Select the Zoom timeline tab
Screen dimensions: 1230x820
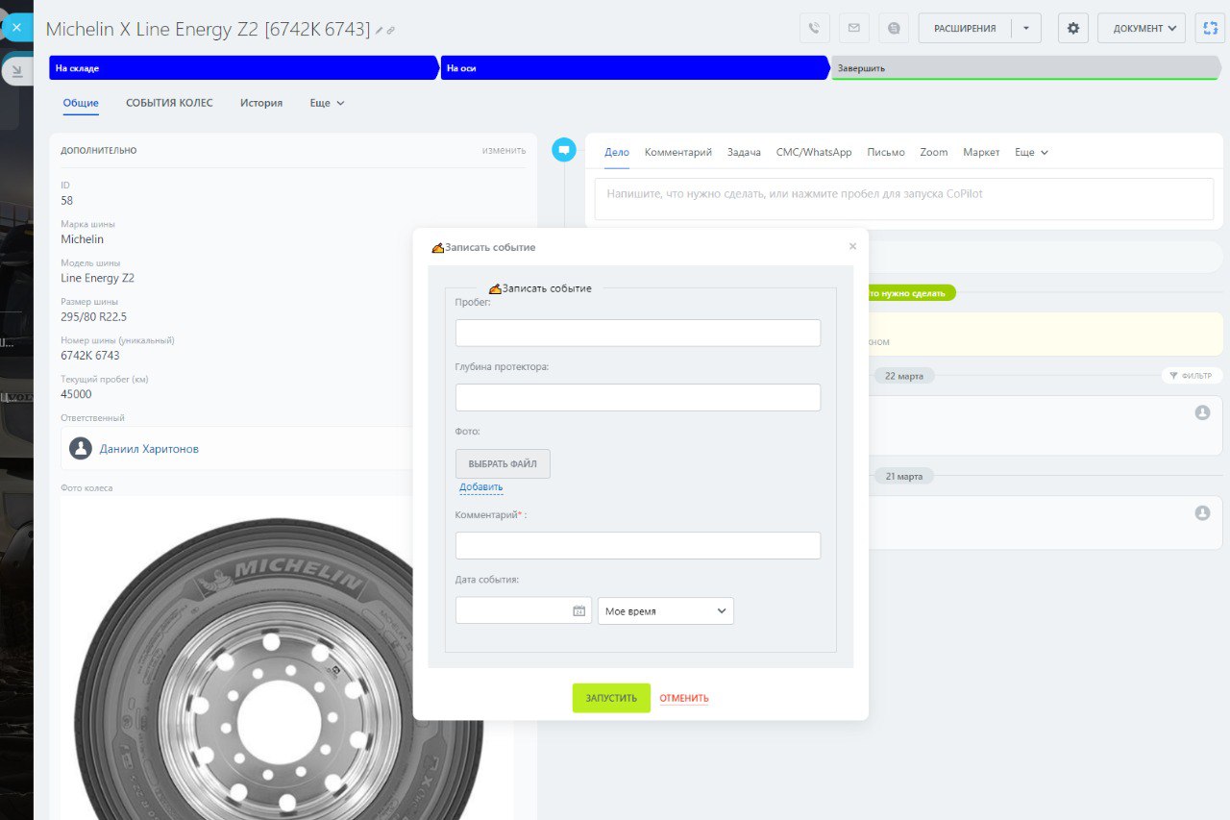934,152
